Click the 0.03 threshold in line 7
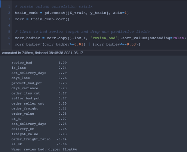 (x=79, y=44)
